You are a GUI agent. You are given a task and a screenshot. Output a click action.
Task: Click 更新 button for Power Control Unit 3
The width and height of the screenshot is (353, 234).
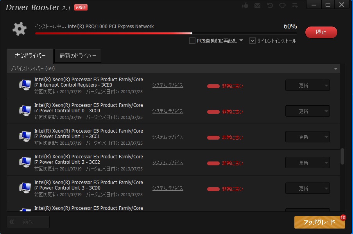click(304, 188)
